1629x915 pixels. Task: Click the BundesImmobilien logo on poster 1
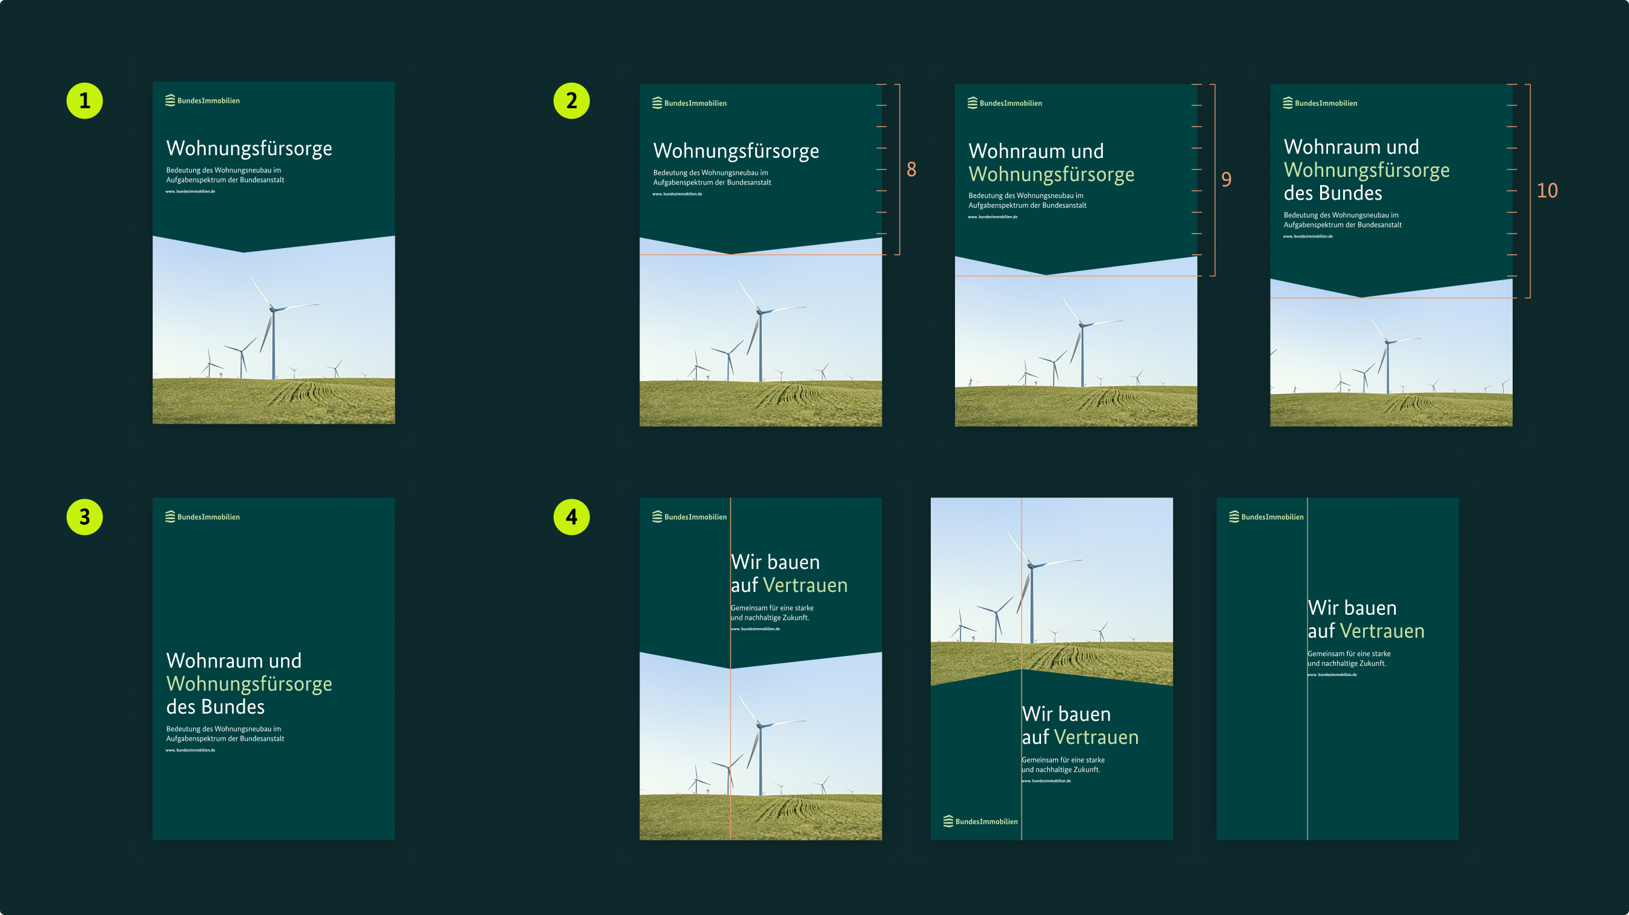tap(202, 100)
